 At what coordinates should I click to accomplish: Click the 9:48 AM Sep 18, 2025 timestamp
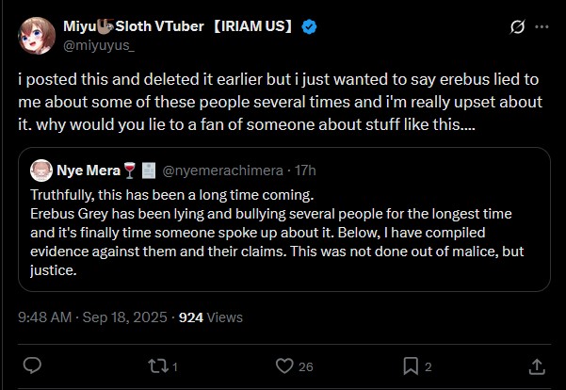(x=93, y=317)
